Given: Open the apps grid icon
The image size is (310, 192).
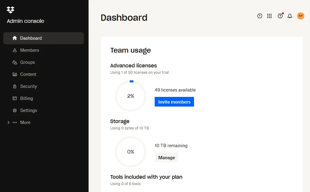Looking at the screenshot, I should pyautogui.click(x=269, y=16).
